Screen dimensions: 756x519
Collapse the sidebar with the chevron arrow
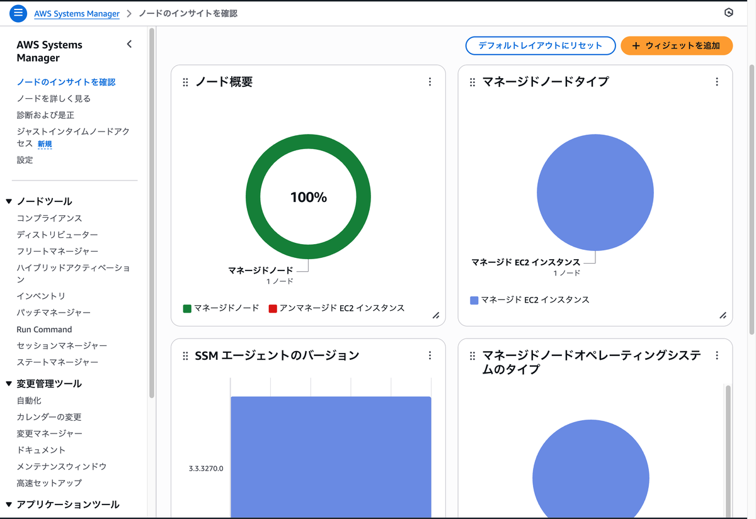pos(129,44)
